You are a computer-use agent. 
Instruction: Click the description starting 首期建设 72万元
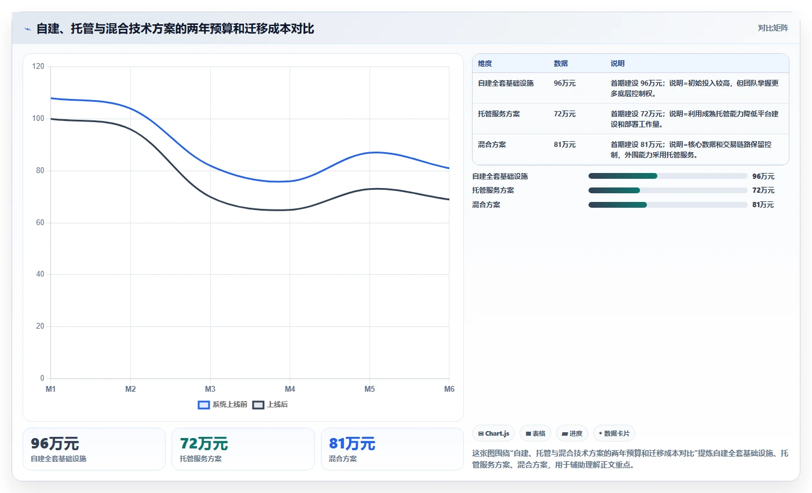click(694, 119)
